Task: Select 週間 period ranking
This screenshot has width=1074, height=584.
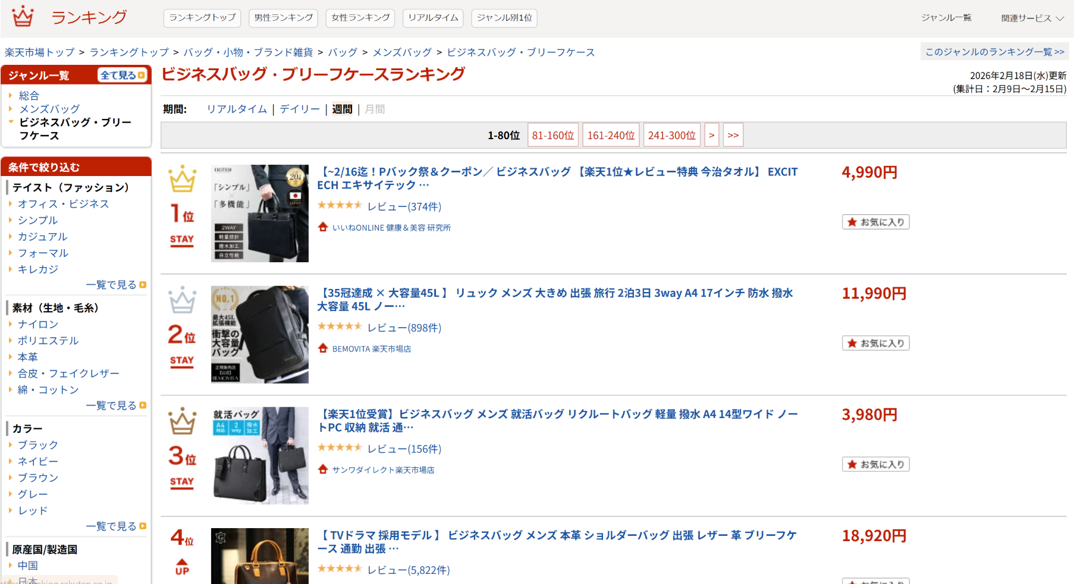Action: (x=342, y=109)
